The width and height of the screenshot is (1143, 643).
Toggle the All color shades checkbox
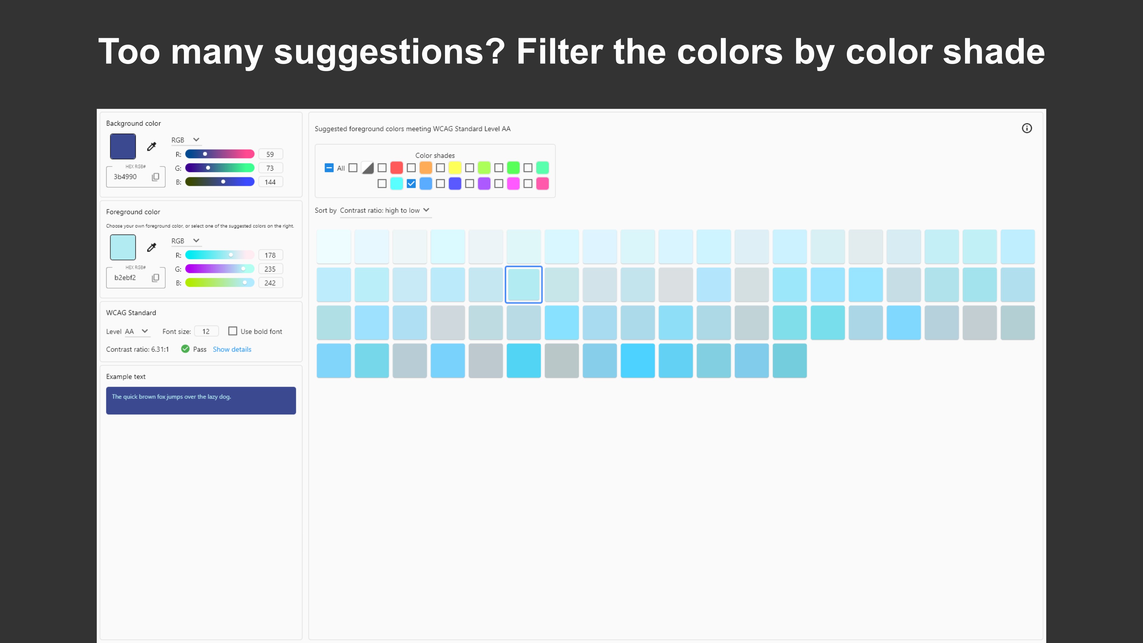coord(329,168)
